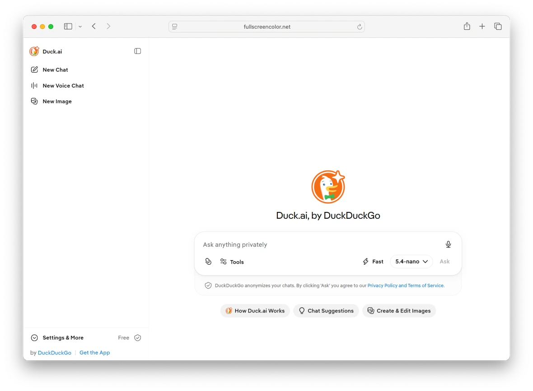The height and width of the screenshot is (391, 533).
Task: Open Privacy Policy and Terms of Service
Action: click(406, 285)
